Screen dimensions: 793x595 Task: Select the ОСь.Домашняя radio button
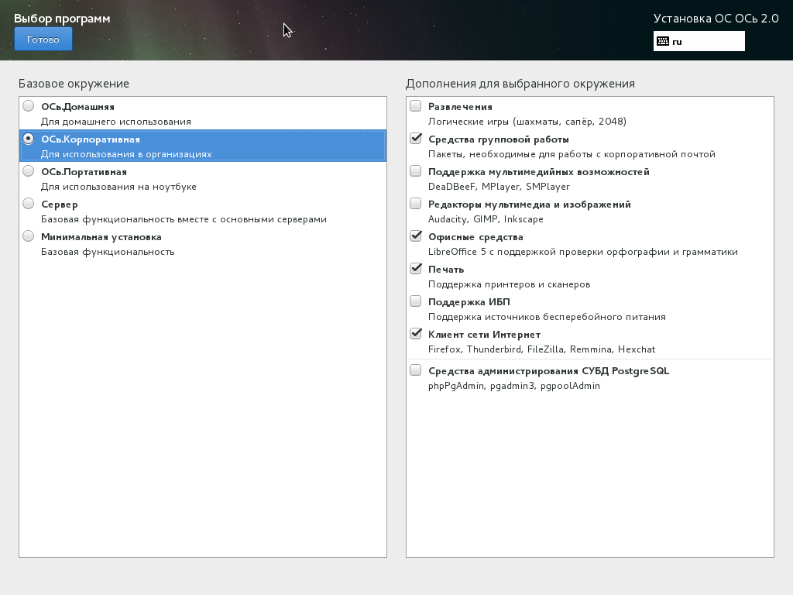tap(29, 106)
